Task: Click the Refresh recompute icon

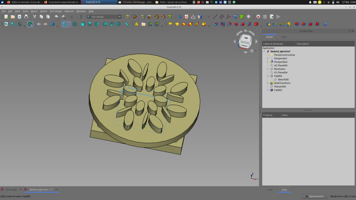Action: tap(72, 17)
